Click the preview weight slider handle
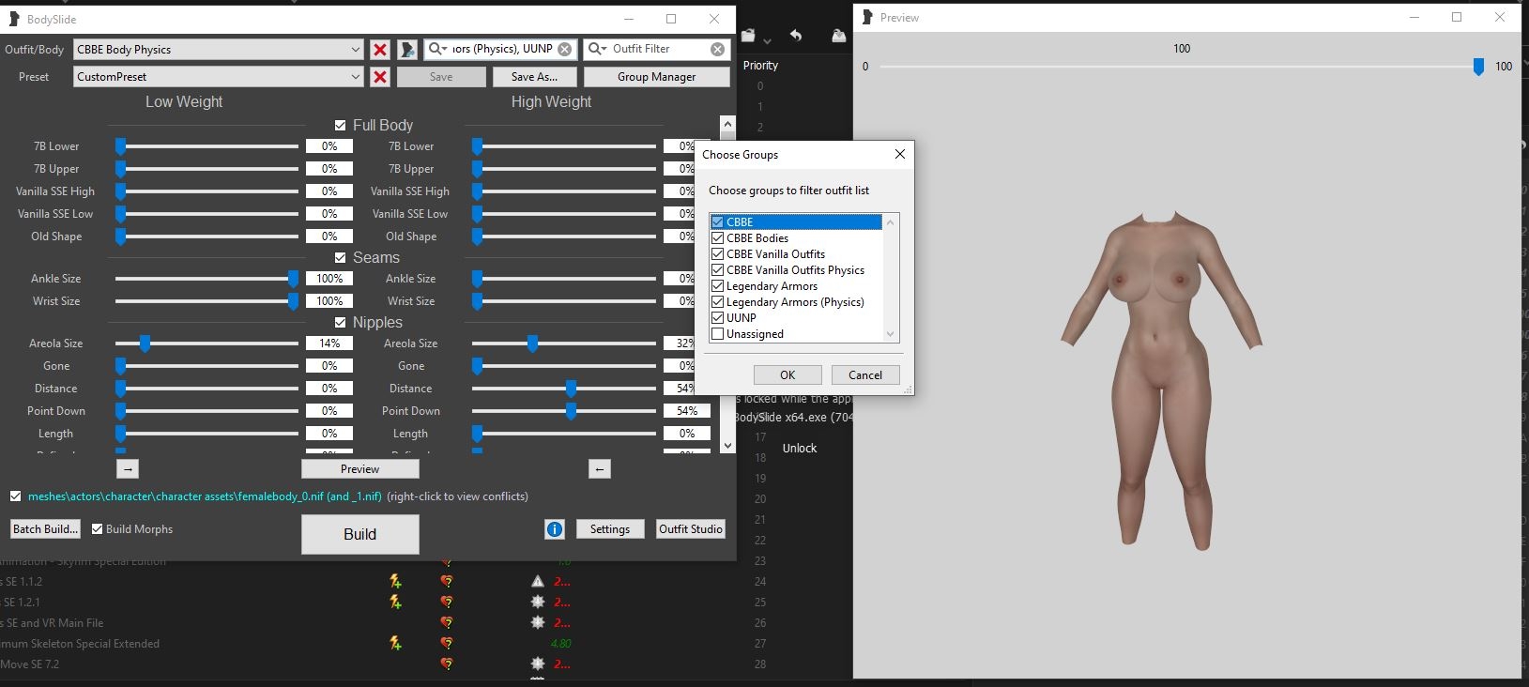This screenshot has width=1529, height=687. [1478, 67]
